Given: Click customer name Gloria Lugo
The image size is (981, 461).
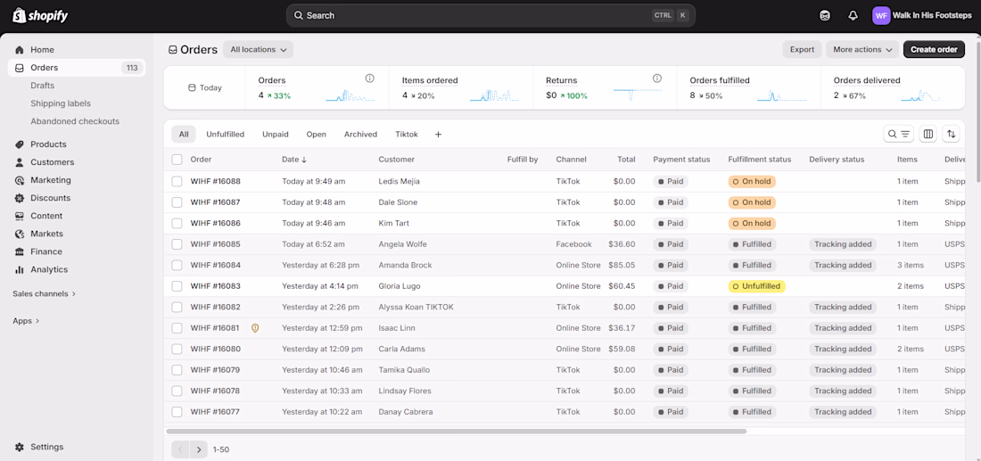Looking at the screenshot, I should (400, 286).
